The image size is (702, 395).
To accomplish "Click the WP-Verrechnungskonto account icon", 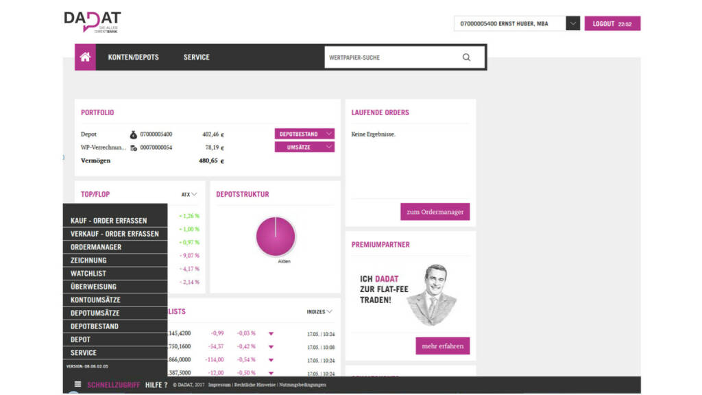I will [x=134, y=147].
